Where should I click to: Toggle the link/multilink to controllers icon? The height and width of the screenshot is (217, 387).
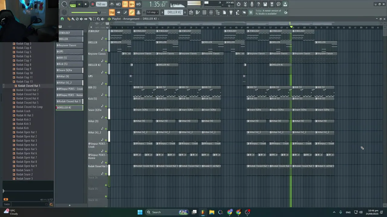tap(132, 12)
